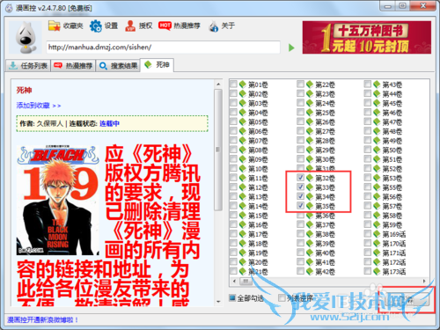
Task: Click the 第08卷 list entry text
Action: tap(258, 150)
